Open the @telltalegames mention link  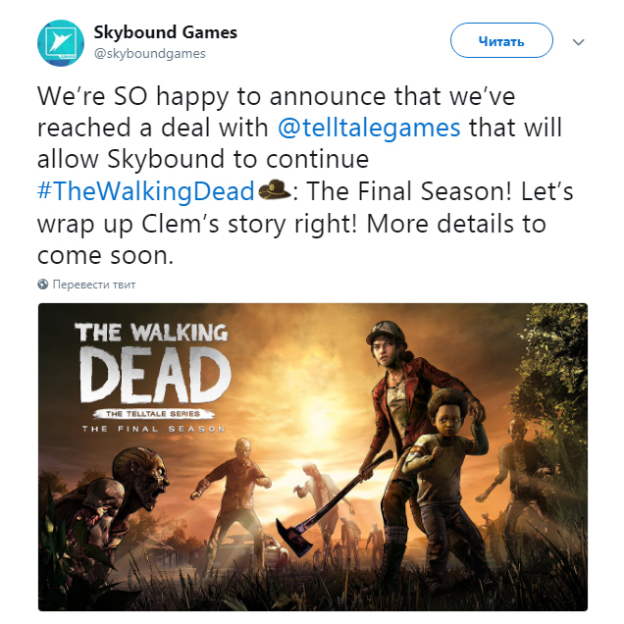click(x=369, y=128)
